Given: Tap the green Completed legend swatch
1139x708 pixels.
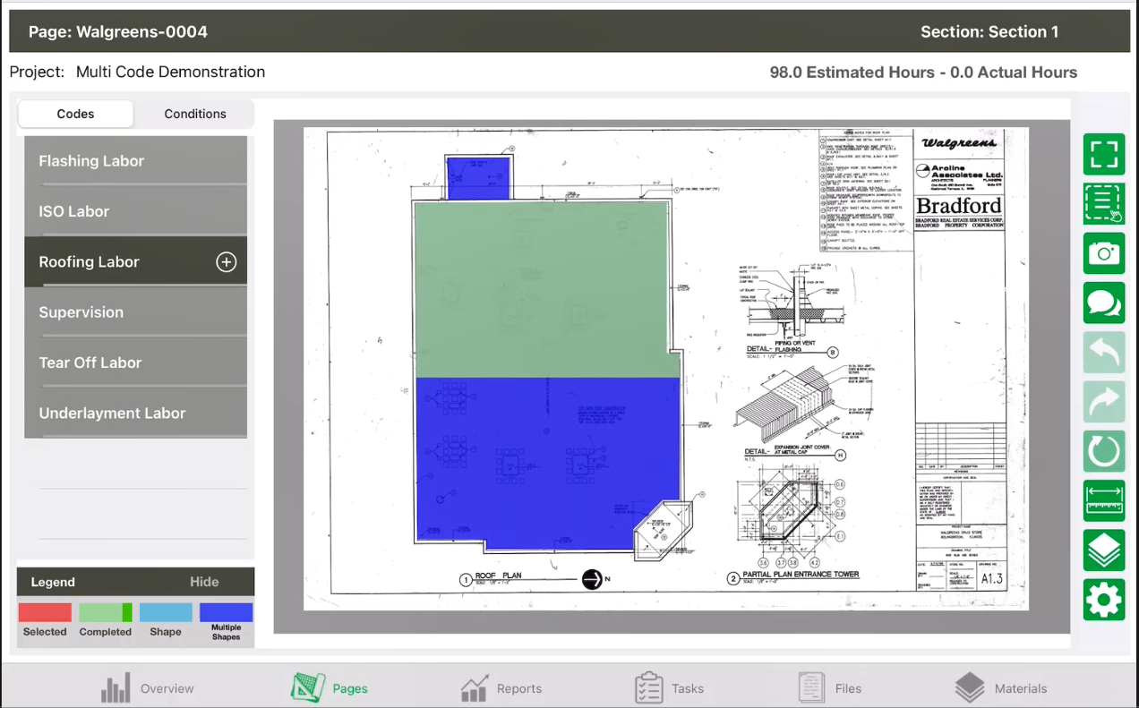Looking at the screenshot, I should [x=106, y=612].
